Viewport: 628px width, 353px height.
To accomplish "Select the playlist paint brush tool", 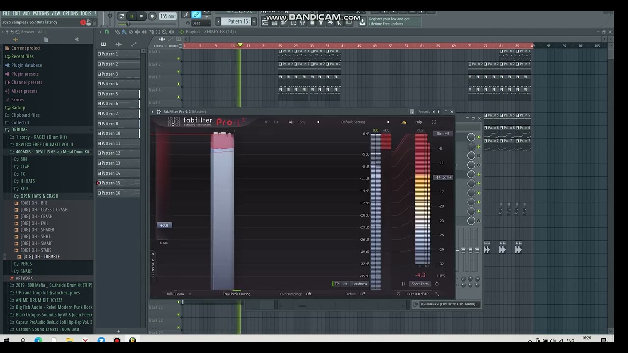I will pyautogui.click(x=124, y=32).
